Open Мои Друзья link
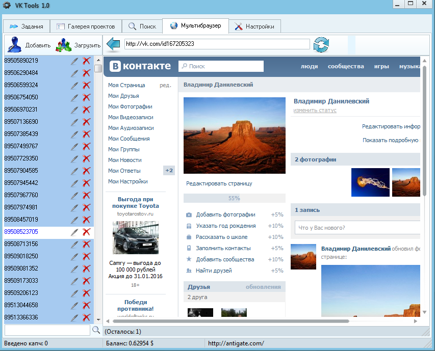Viewport: 435px width, 351px height. coord(123,96)
